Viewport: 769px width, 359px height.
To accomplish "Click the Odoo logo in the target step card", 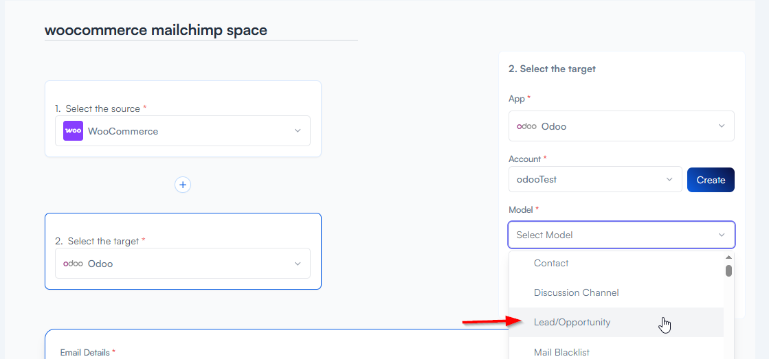I will tap(73, 264).
